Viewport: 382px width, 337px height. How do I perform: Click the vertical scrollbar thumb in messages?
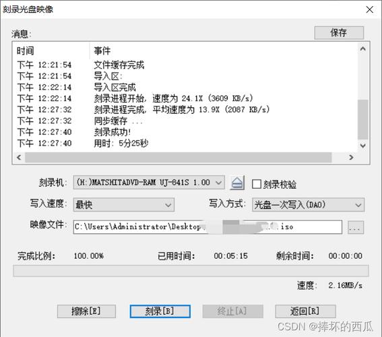(362, 119)
